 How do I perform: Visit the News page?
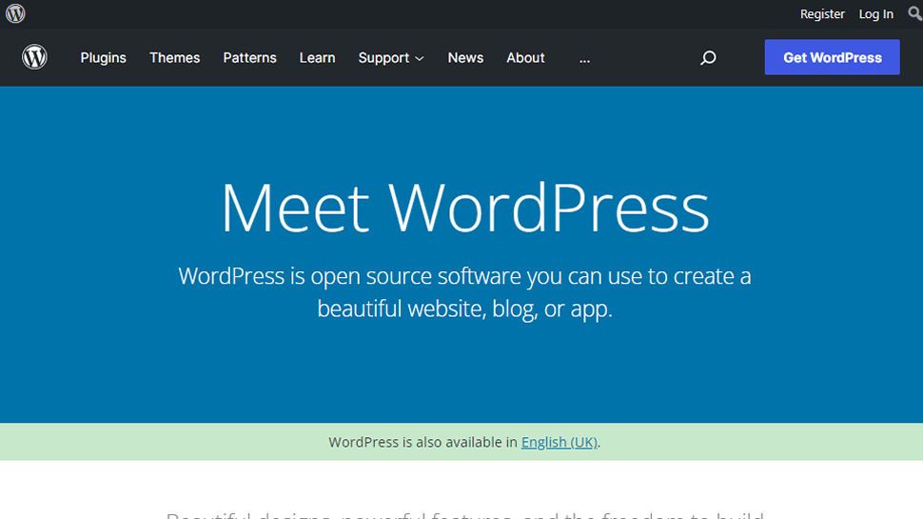click(x=465, y=58)
